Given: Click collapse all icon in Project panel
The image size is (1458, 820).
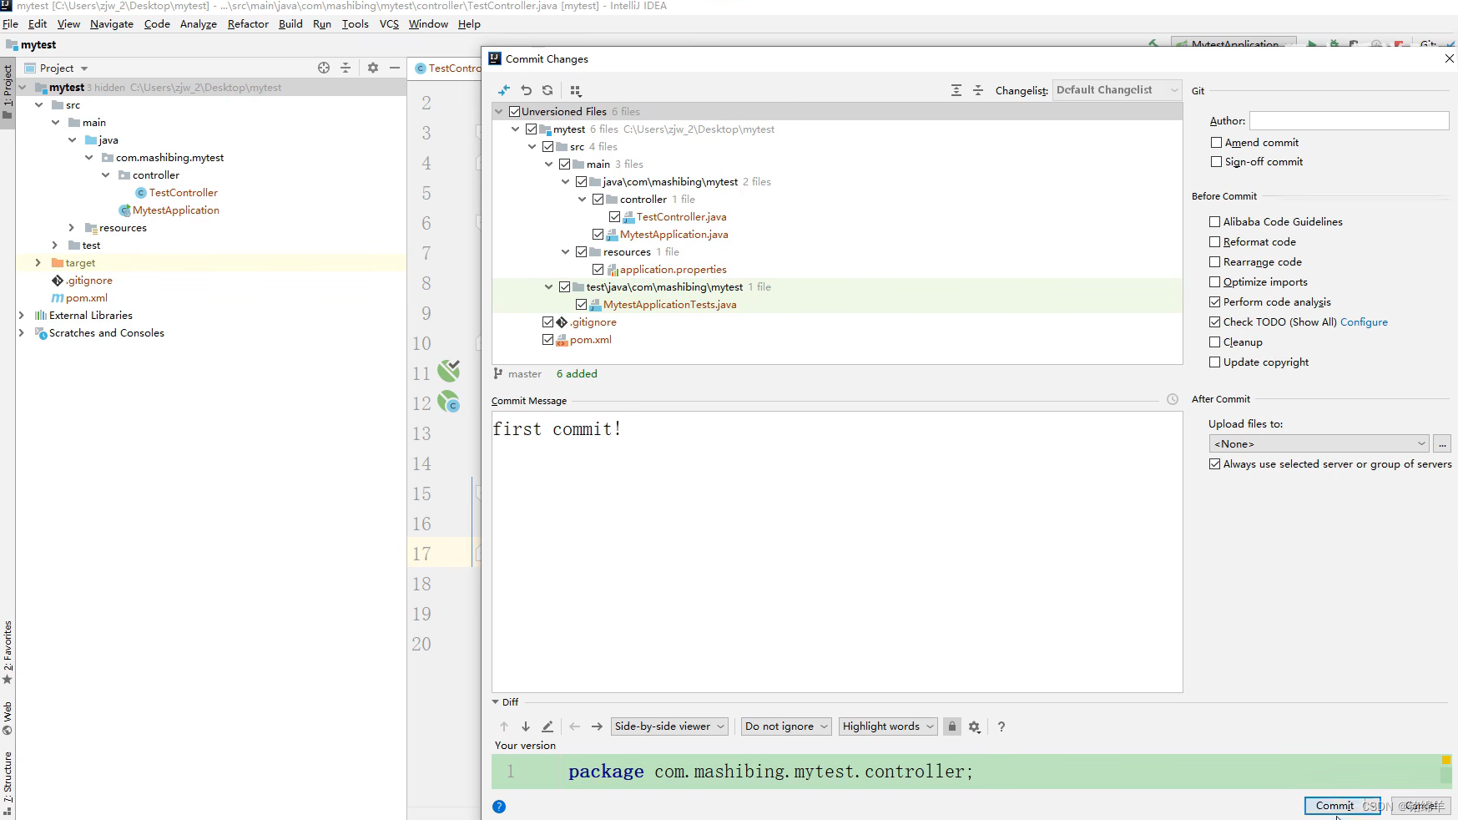Looking at the screenshot, I should (x=346, y=68).
